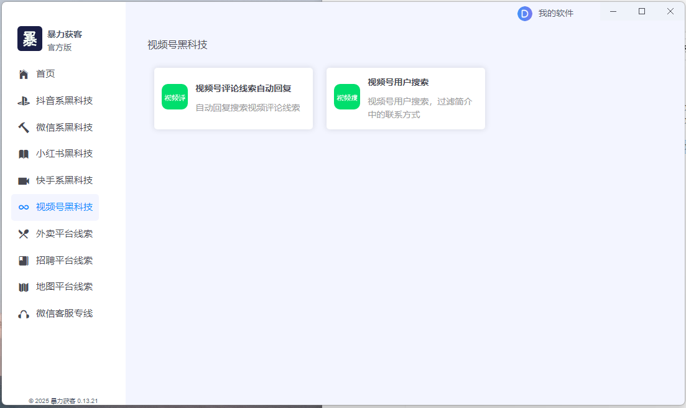The width and height of the screenshot is (686, 408).
Task: Click the map icon for 地图平台线索
Action: click(24, 287)
